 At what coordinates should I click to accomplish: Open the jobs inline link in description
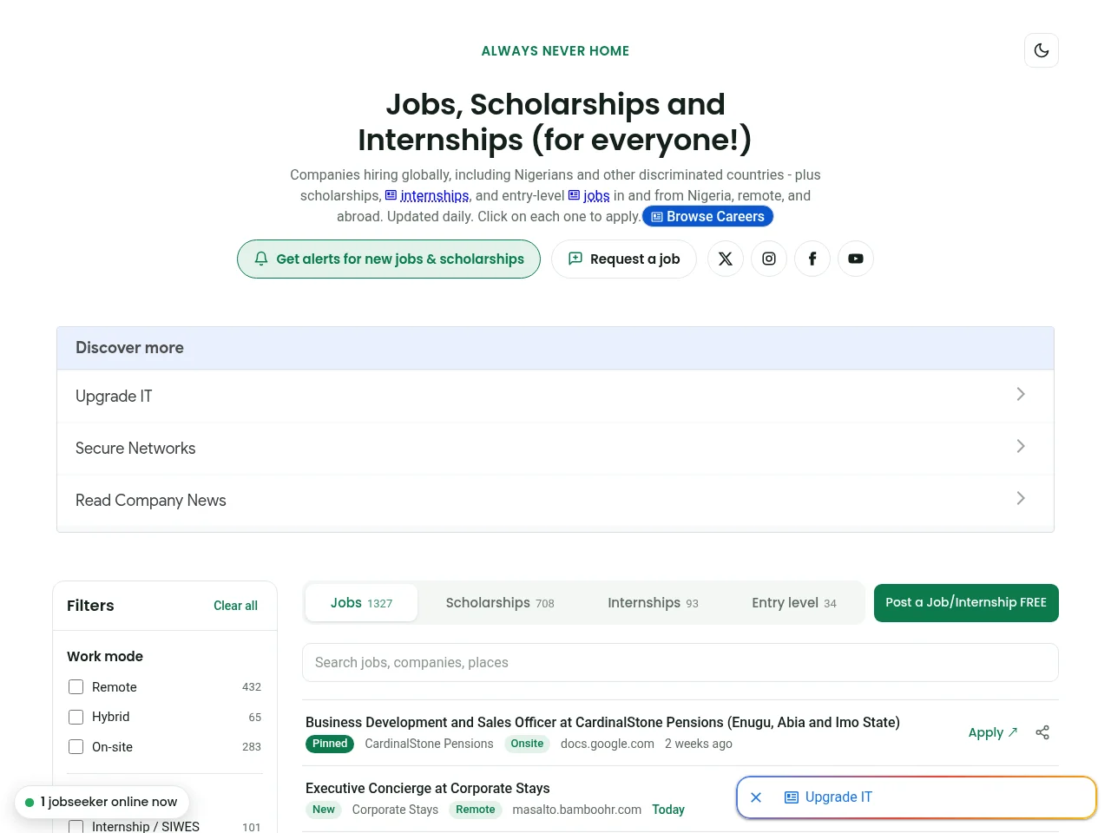[589, 196]
